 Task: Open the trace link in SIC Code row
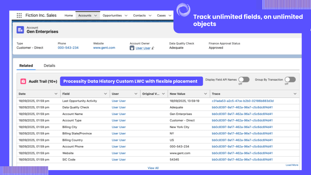pyautogui.click(x=242, y=159)
